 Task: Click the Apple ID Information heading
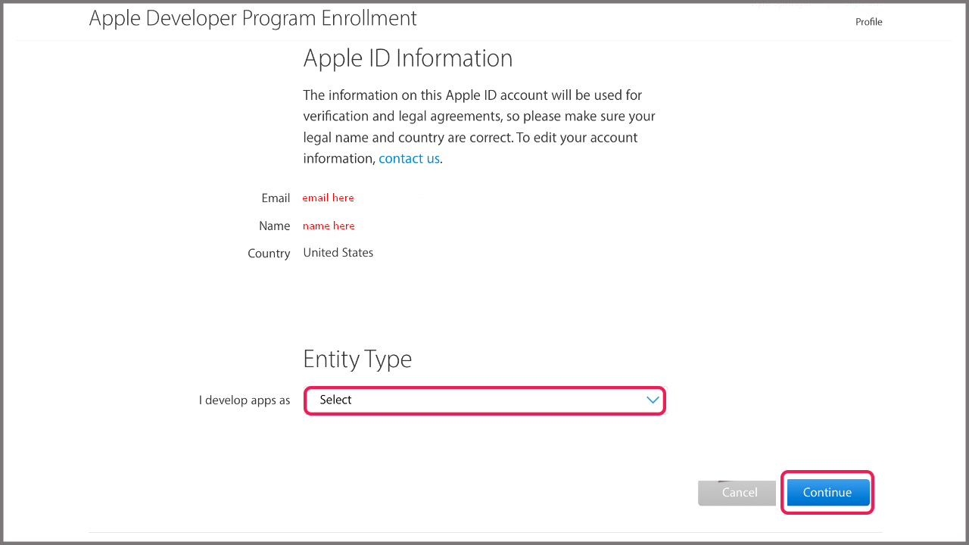407,58
